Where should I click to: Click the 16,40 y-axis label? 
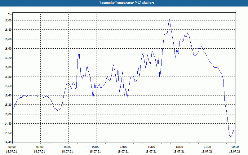click(x=8, y=48)
